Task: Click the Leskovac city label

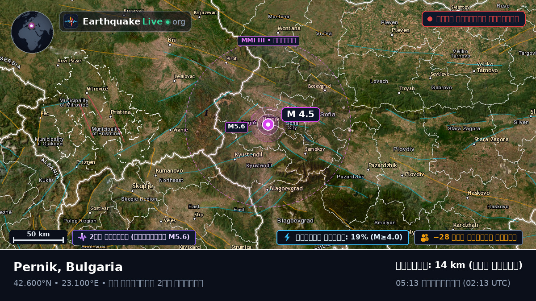Action: click(184, 76)
